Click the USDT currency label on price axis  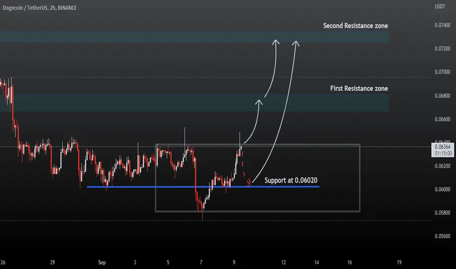[440, 6]
